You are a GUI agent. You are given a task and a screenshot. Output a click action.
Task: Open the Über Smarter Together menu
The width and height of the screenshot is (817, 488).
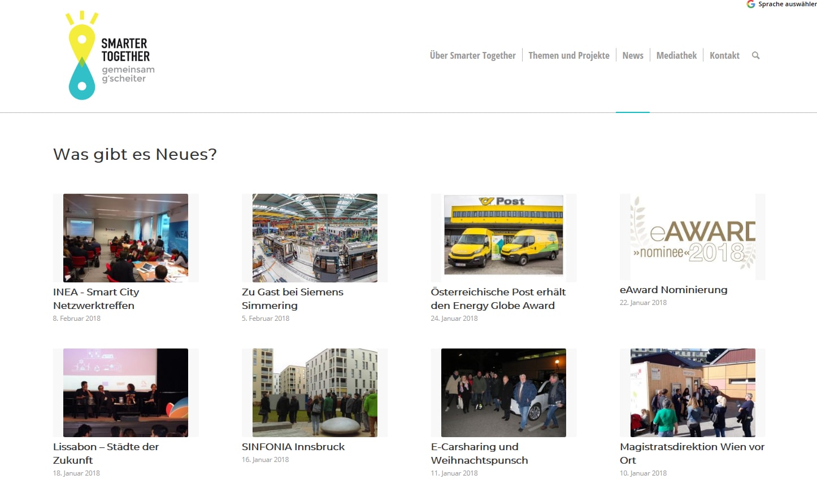pyautogui.click(x=472, y=55)
